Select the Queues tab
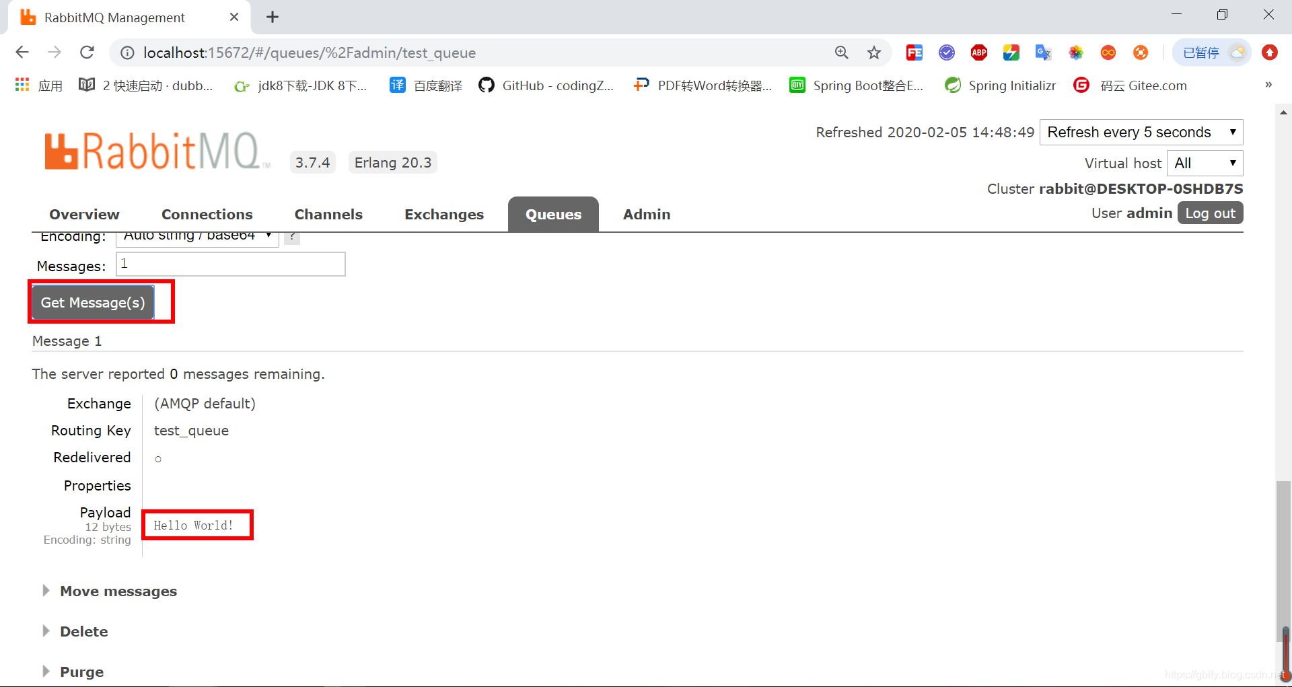1292x687 pixels. pos(553,214)
